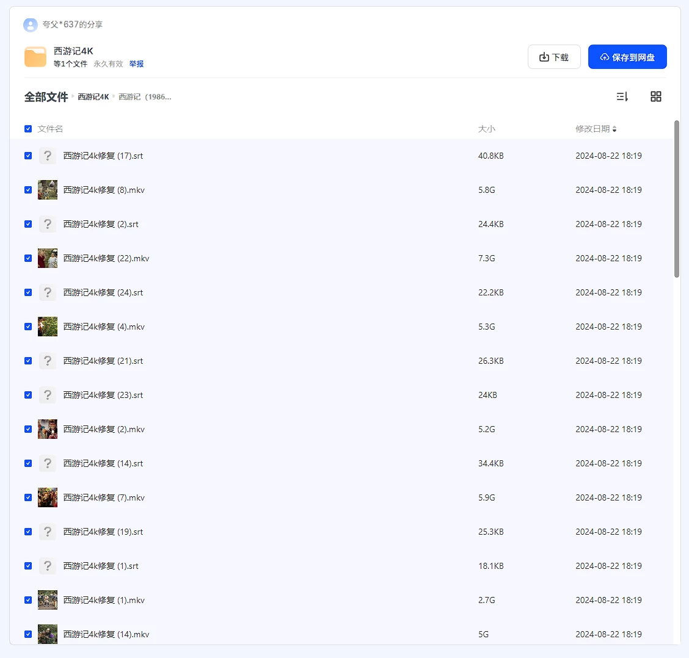Uncheck 西游记4k修复 (8).mkv checkbox
Screen dimensions: 689x658
[x=28, y=190]
